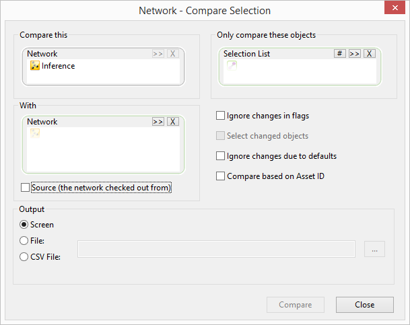Screen dimensions: 410x325
Task: Clear the Selection List with X button
Action: pos(369,53)
